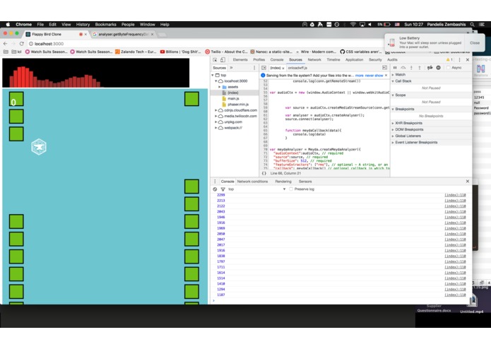491x349 pixels.
Task: Click the Step over function button
Action: click(403, 68)
